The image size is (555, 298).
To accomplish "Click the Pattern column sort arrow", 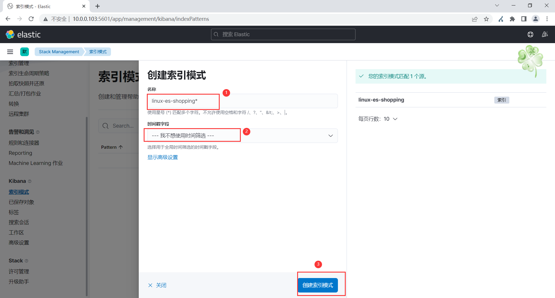I will 121,147.
